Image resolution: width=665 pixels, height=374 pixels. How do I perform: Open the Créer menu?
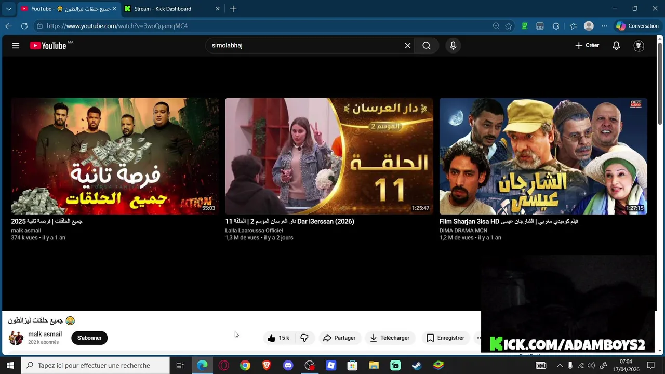click(x=587, y=46)
